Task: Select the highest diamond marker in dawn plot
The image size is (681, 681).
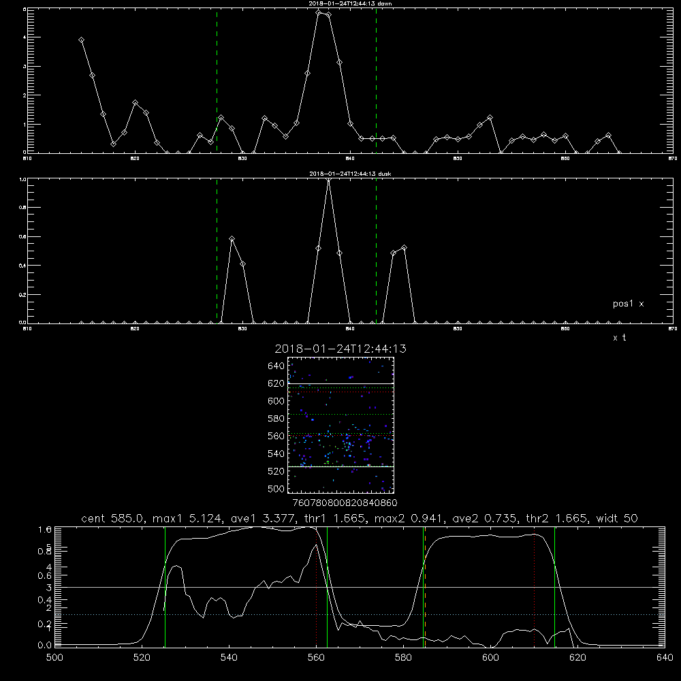Action: pos(318,12)
